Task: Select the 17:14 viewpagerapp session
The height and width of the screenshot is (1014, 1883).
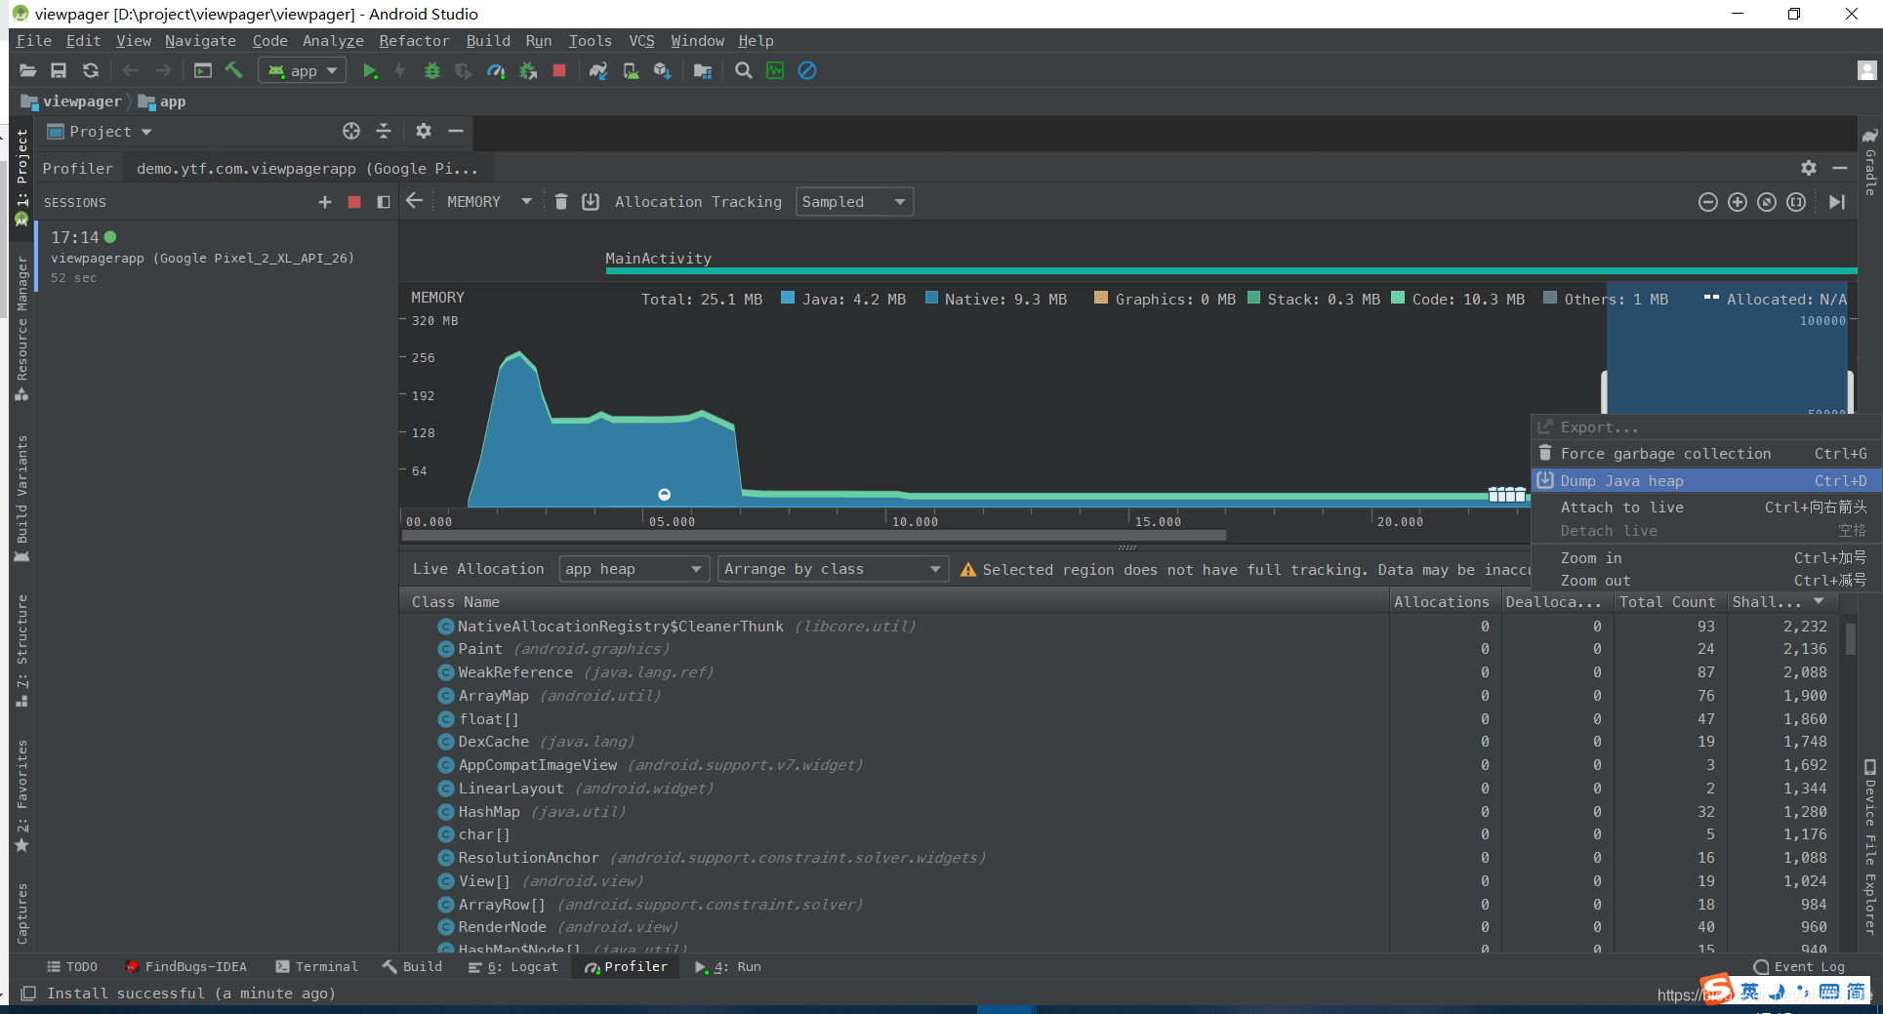Action: (215, 257)
